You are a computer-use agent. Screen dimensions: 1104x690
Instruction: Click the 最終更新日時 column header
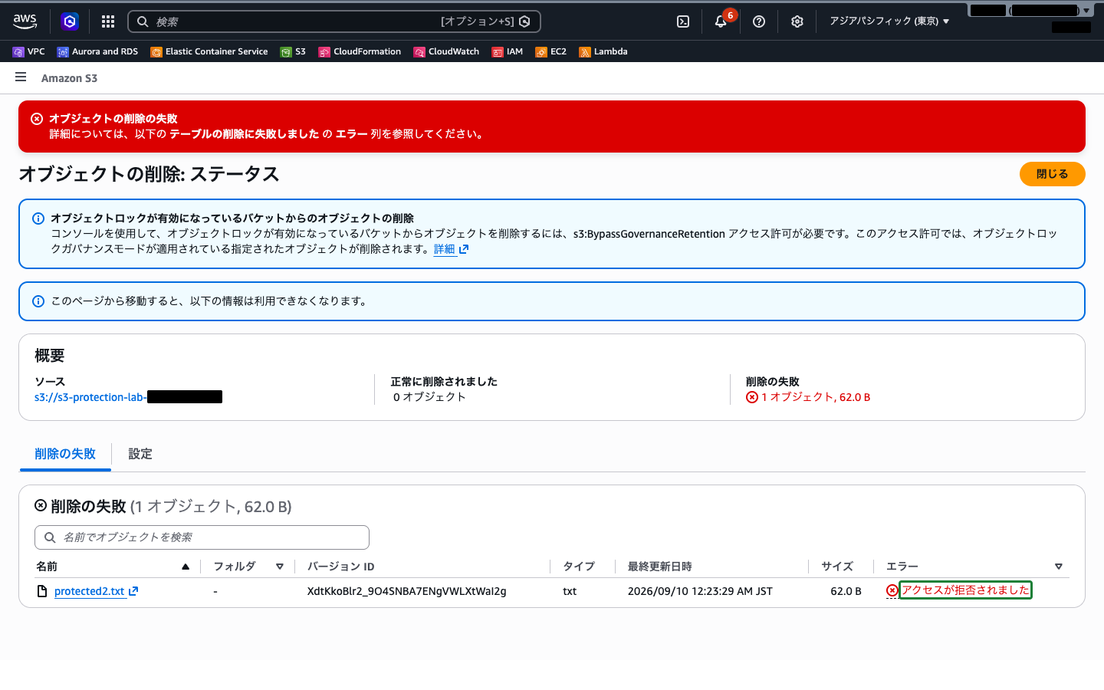(x=659, y=567)
